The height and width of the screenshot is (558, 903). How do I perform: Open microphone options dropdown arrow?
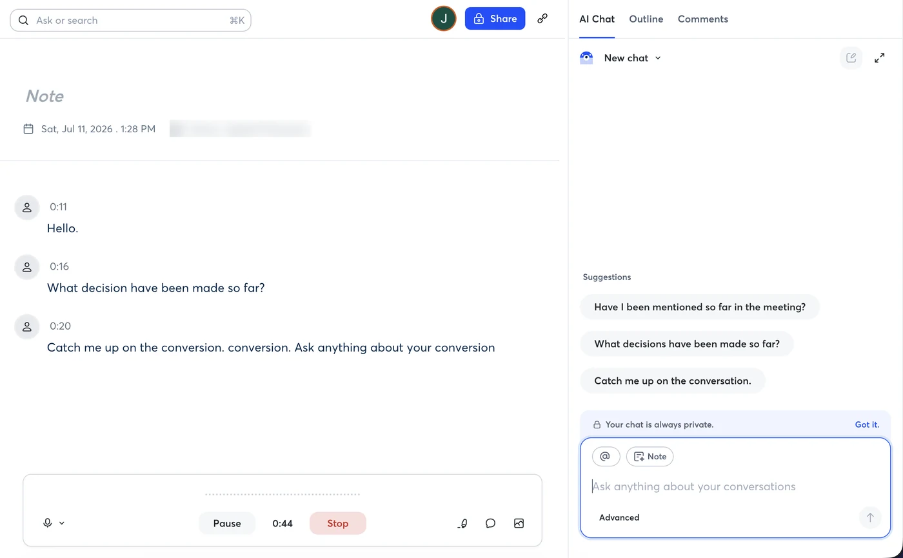pos(62,523)
